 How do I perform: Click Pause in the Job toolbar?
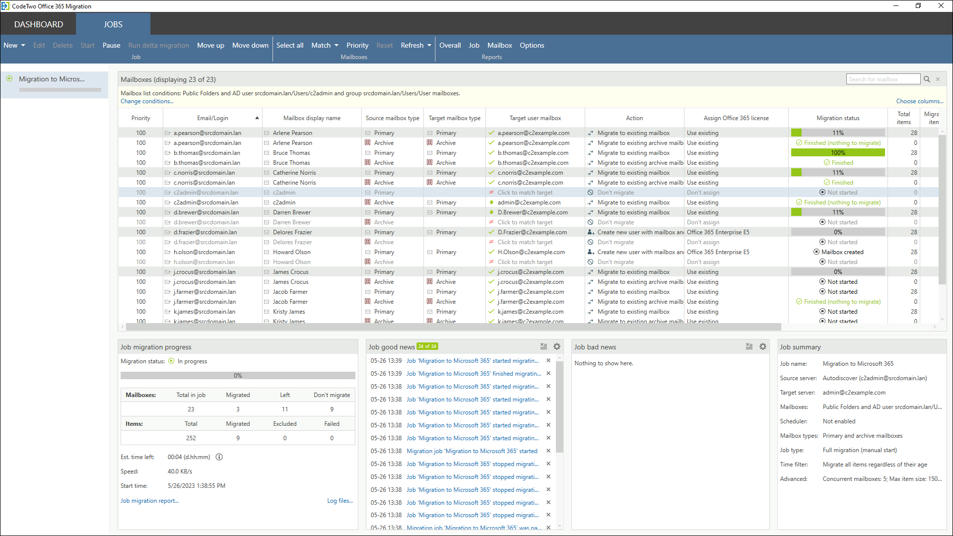tap(111, 45)
